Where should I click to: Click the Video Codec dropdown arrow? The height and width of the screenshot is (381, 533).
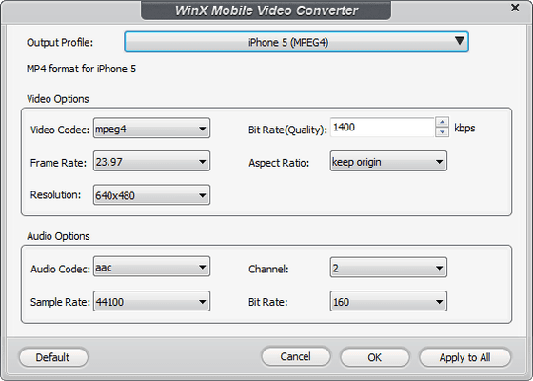click(202, 129)
